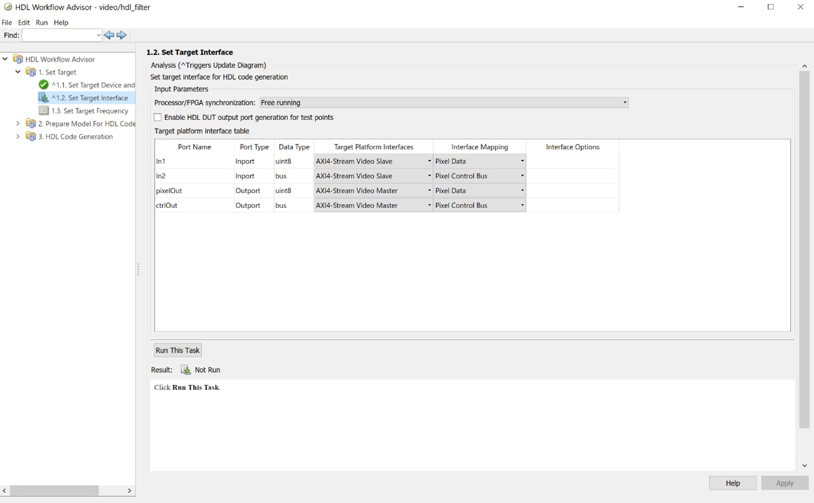Click the Set Target Frequency task icon

[44, 111]
